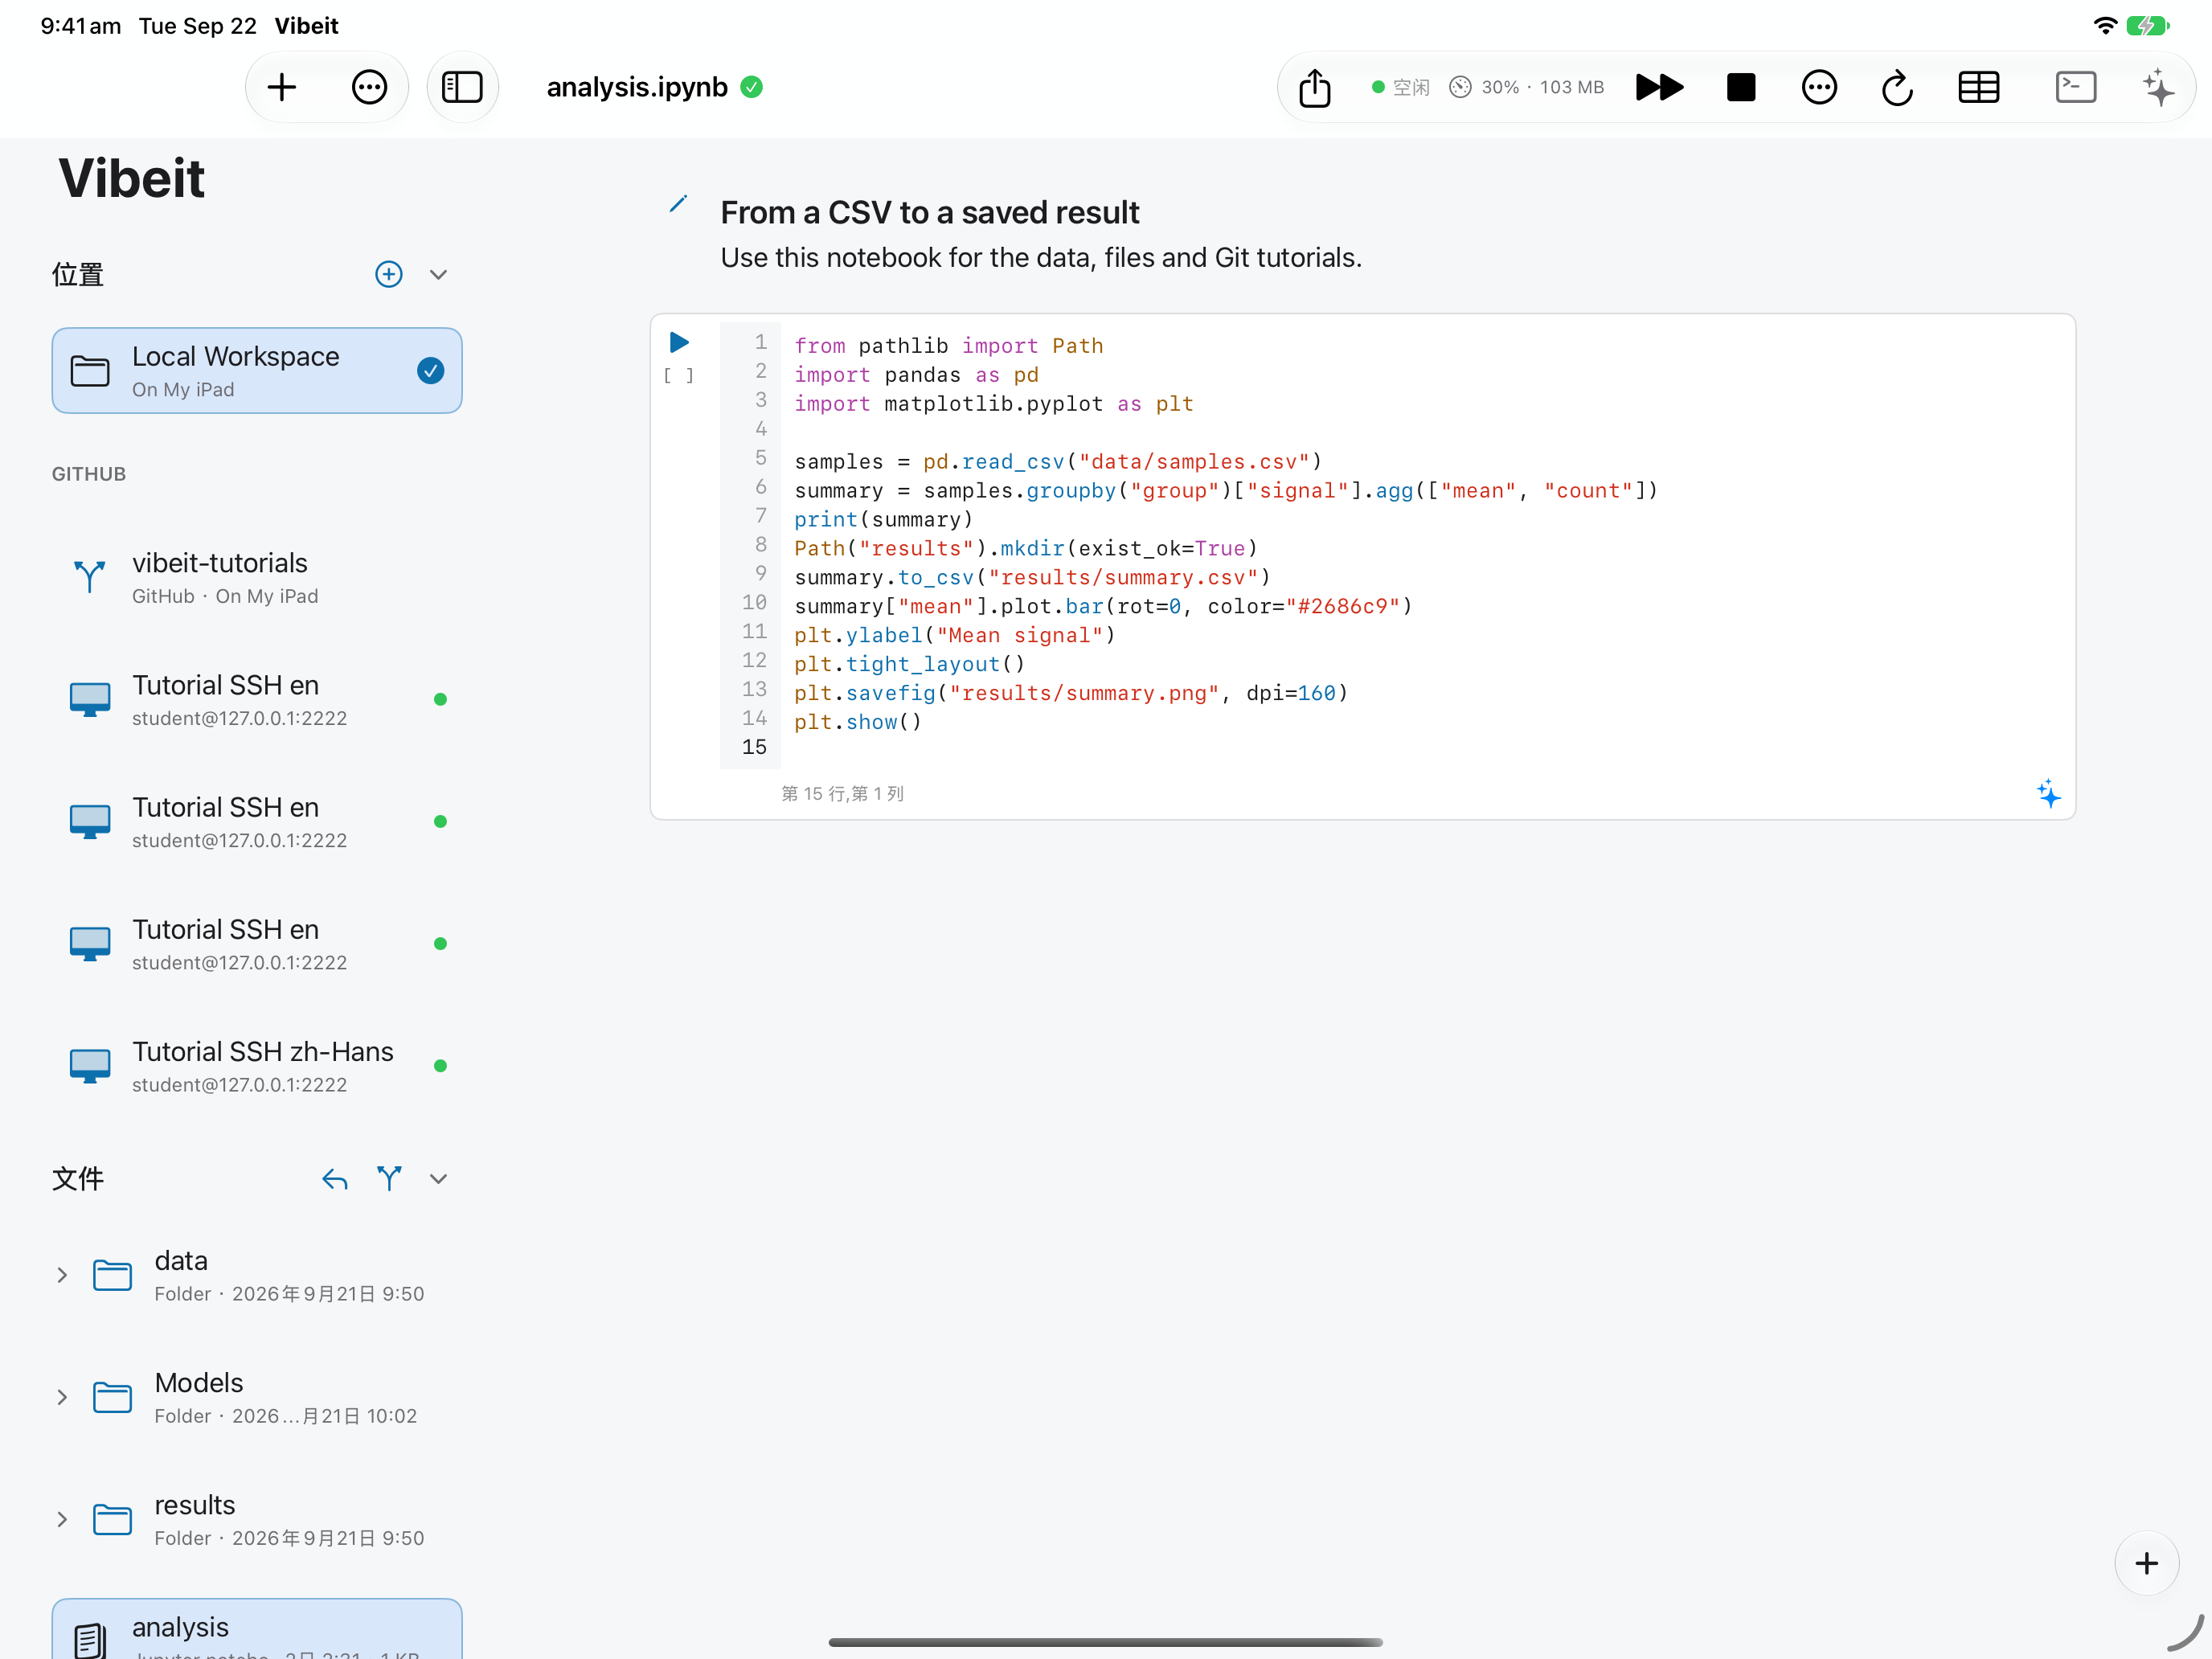Open the analysis notebook file
2212x1659 pixels.
[257, 1630]
